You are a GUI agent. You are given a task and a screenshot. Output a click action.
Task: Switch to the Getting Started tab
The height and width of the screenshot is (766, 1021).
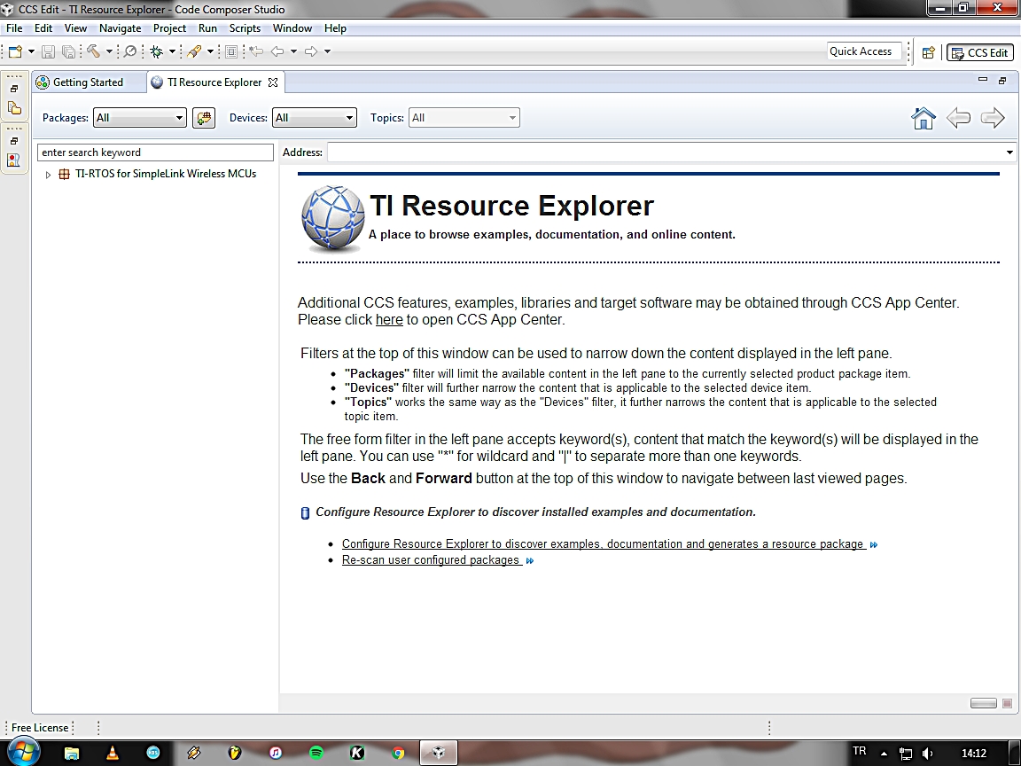pyautogui.click(x=88, y=82)
